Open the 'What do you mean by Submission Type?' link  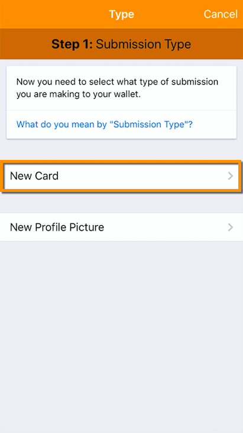tap(105, 124)
